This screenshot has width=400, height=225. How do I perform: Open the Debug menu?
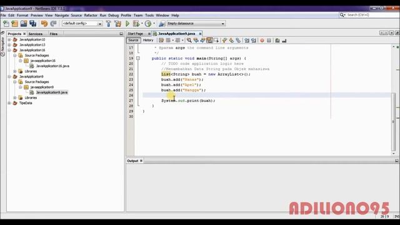(x=113, y=15)
